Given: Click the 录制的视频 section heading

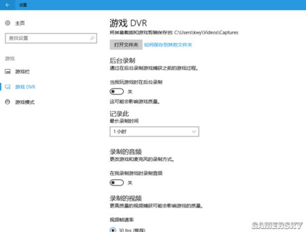Looking at the screenshot, I should tap(126, 198).
